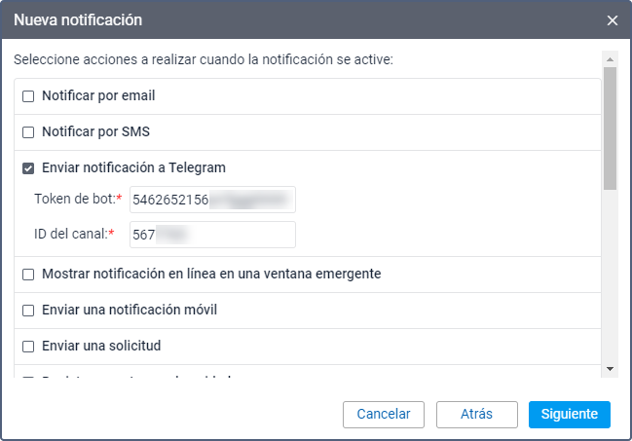Enable the Notificar por email checkbox
Viewport: 632px width, 441px height.
click(28, 96)
